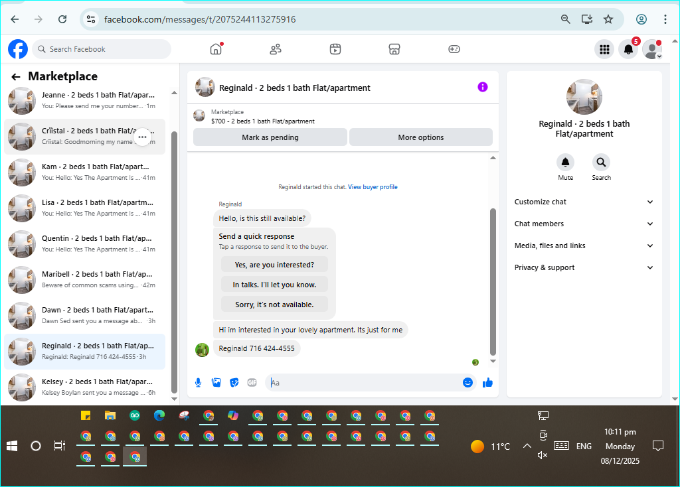The width and height of the screenshot is (680, 487).
Task: Open the Chrome profile icon
Action: 641,19
